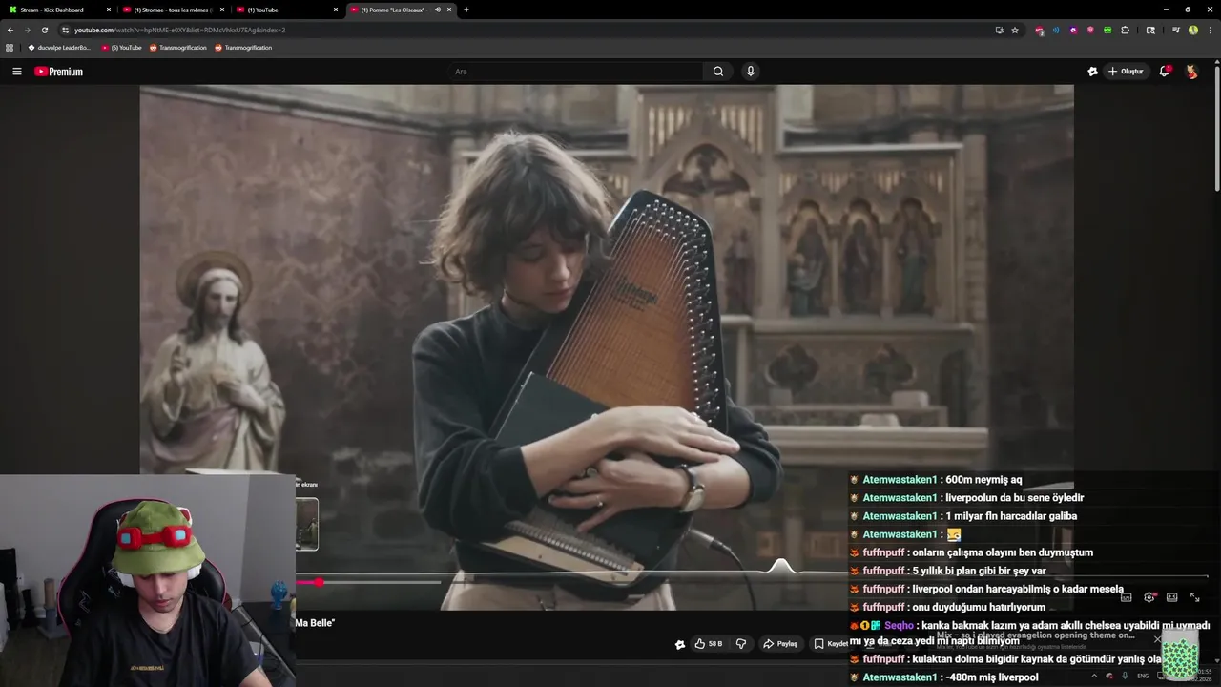Open the Extensions puzzle menu
1221x687 pixels.
1126,30
